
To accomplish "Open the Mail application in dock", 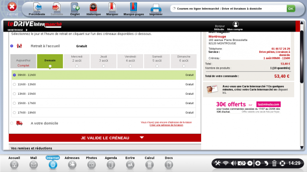I will (34, 163).
